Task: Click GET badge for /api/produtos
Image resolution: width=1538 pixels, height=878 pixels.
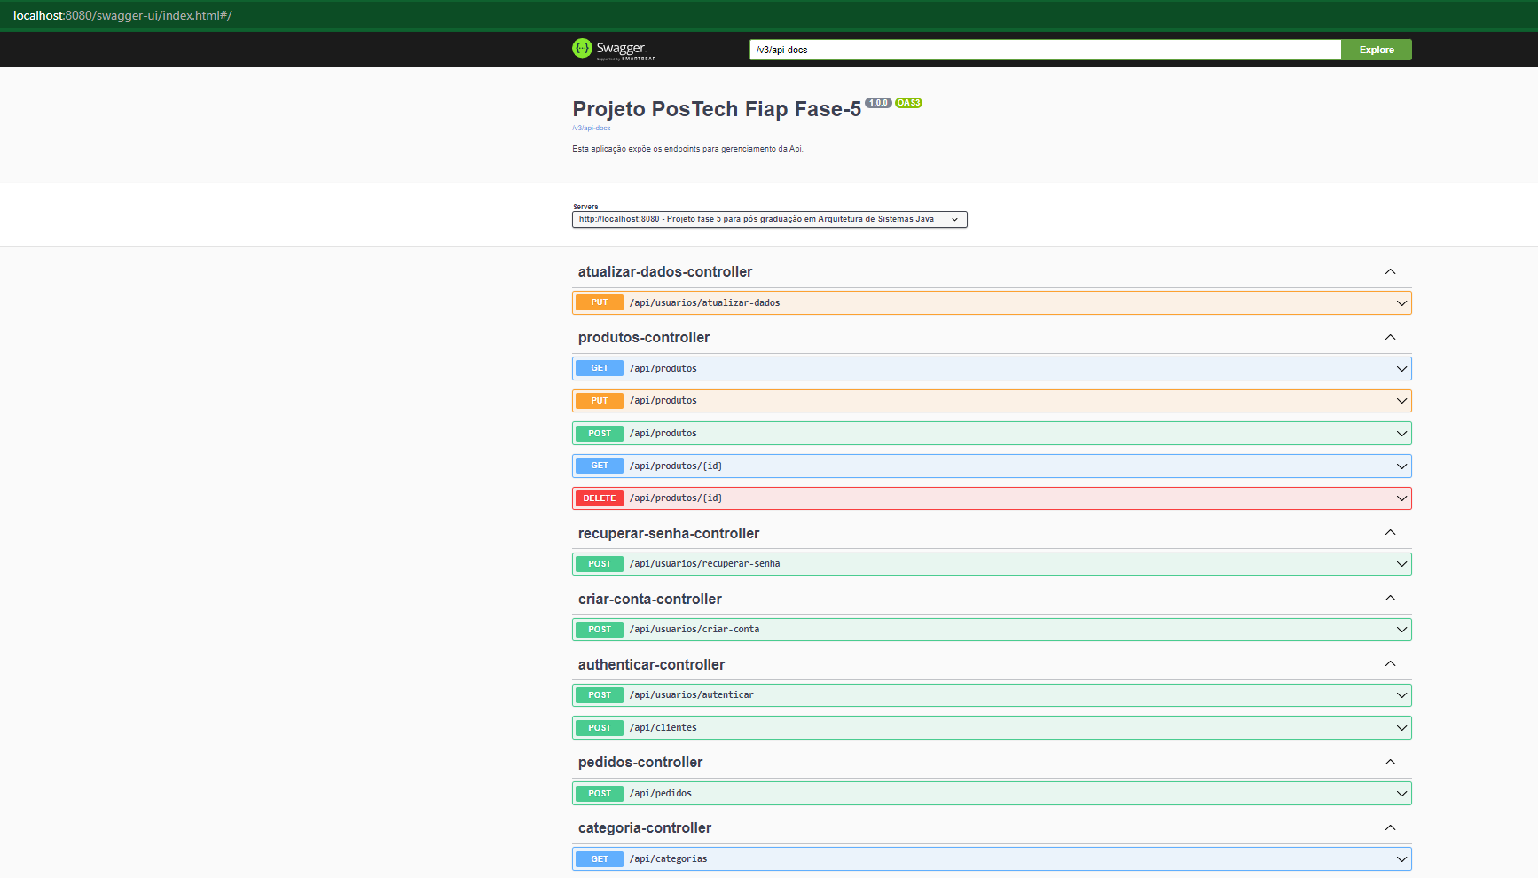Action: pos(600,368)
